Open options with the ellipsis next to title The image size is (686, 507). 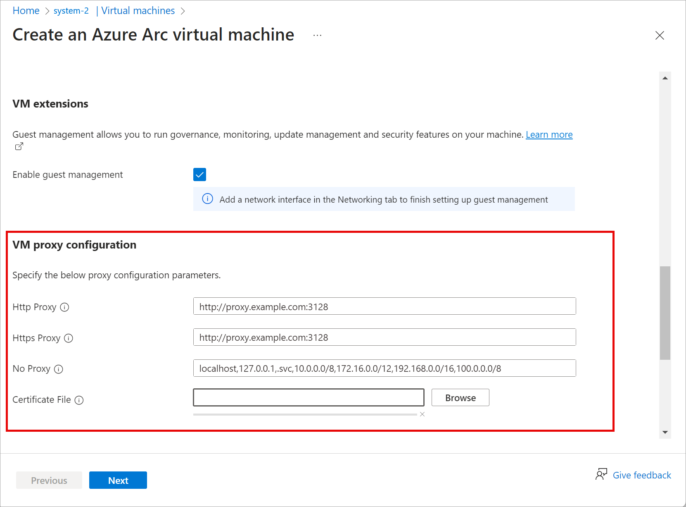(x=317, y=35)
